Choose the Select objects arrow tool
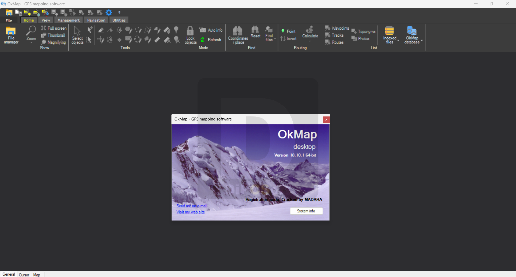This screenshot has height=277, width=516. pos(77,35)
